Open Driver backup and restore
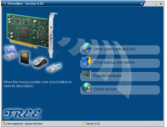The image size is (167, 127). (x=120, y=63)
